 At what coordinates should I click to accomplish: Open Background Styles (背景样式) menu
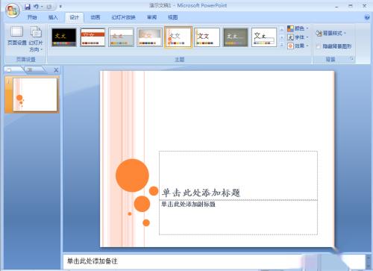click(331, 33)
